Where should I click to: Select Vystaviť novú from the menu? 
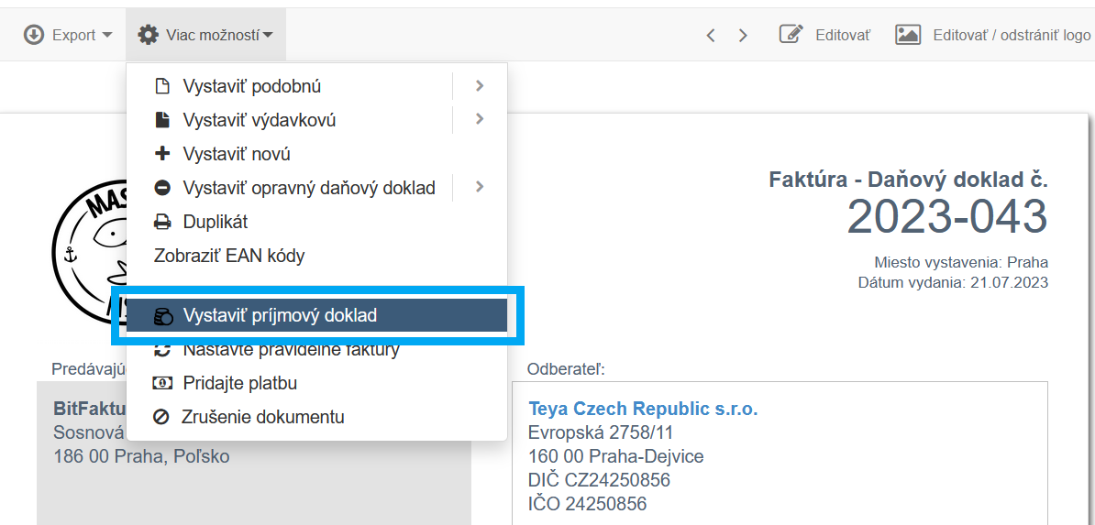pos(237,154)
